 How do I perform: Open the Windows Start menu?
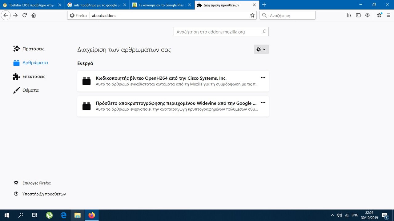pyautogui.click(x=7, y=215)
